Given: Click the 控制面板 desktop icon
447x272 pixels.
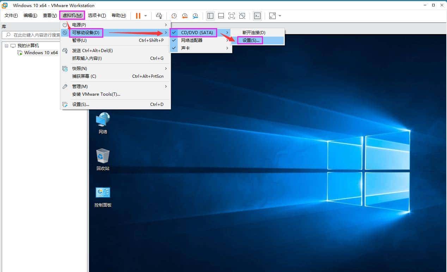Looking at the screenshot, I should pos(103,196).
